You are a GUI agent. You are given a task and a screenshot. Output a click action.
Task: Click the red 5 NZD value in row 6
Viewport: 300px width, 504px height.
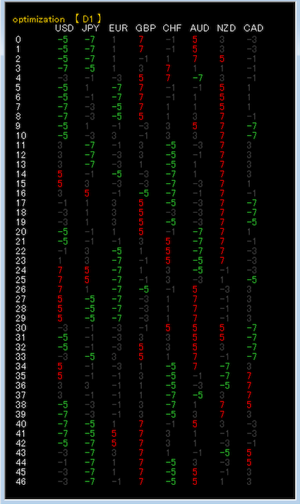[x=222, y=97]
